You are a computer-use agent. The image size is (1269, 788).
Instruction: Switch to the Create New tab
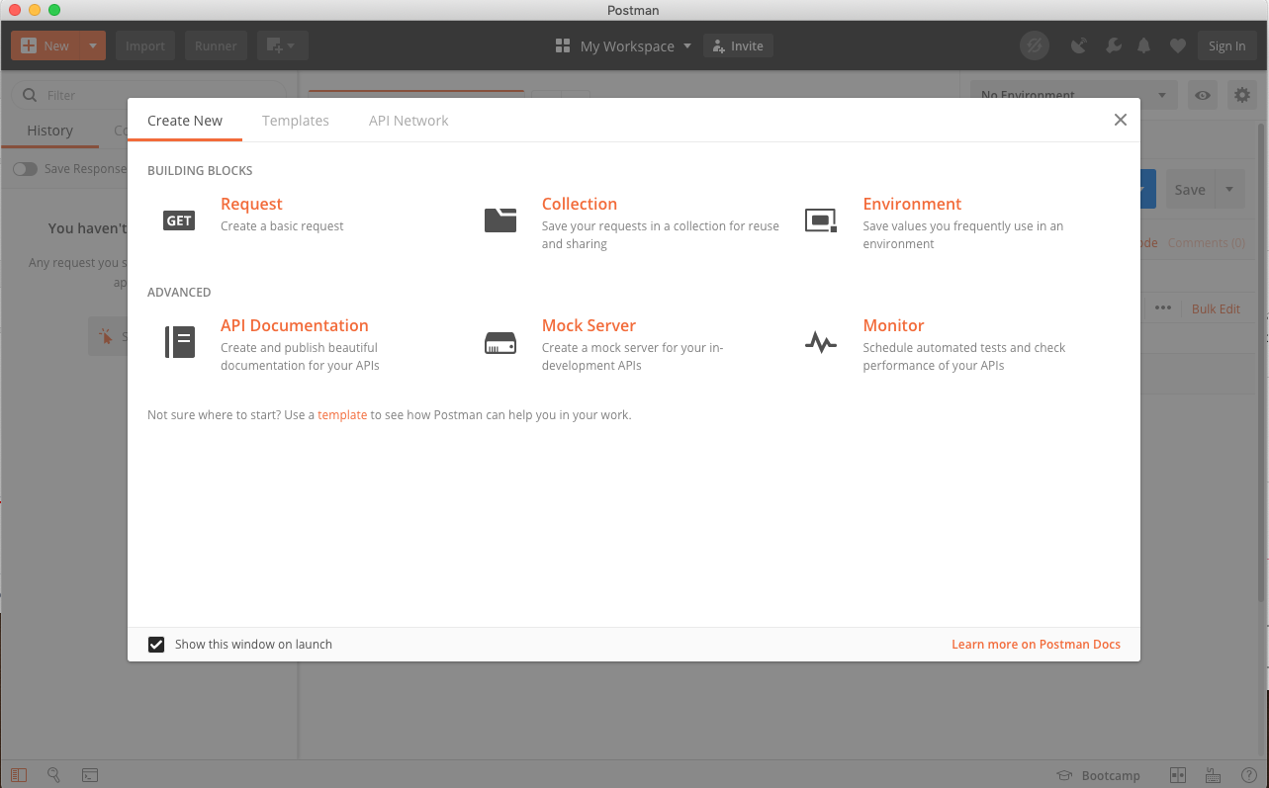[x=185, y=121]
